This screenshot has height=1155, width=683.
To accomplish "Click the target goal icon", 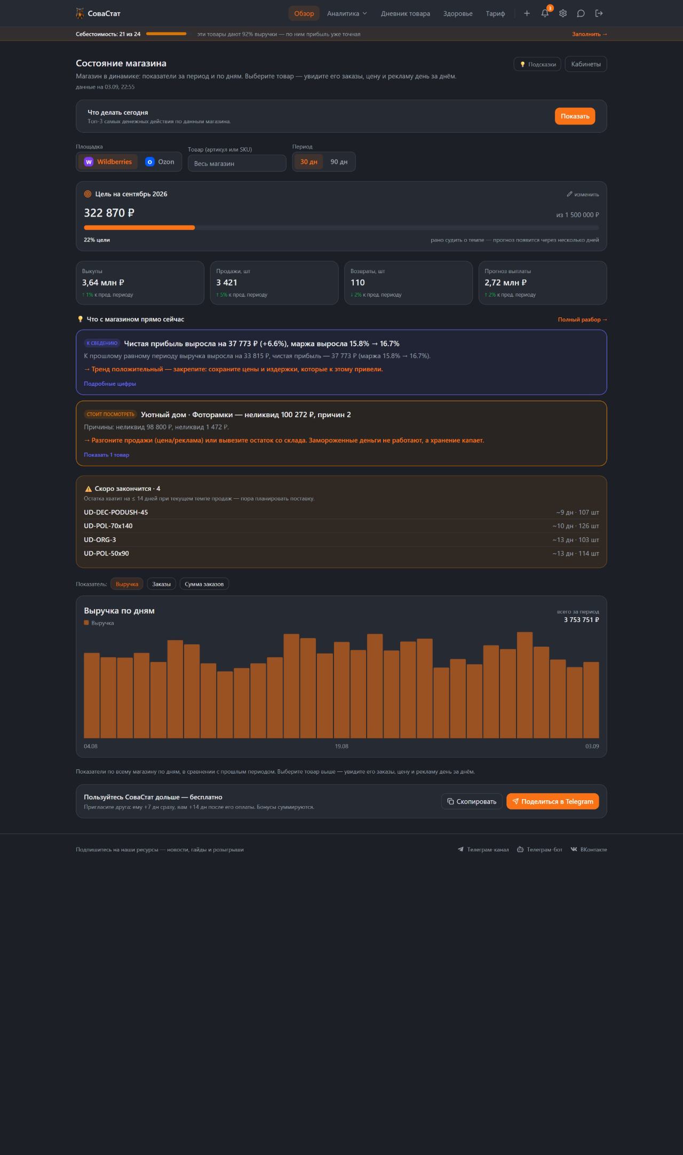I will click(88, 194).
